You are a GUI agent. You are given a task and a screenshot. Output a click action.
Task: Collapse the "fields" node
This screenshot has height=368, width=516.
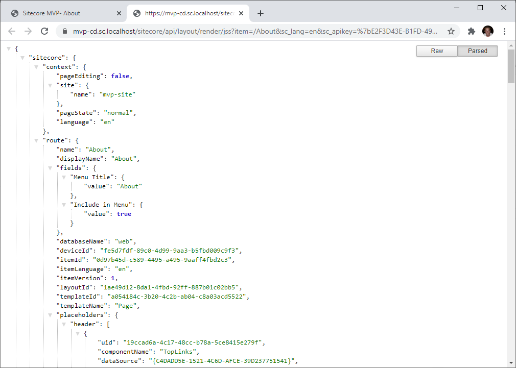(51, 168)
